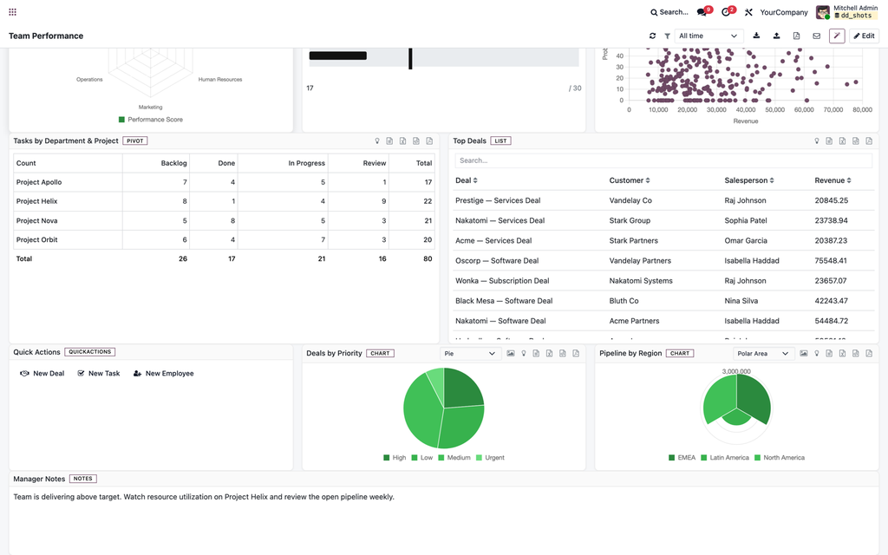Click the dashboard filter funnel icon

[667, 36]
